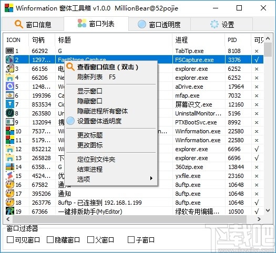Check the 隐藏窗口 filter checkbox

pos(50,240)
